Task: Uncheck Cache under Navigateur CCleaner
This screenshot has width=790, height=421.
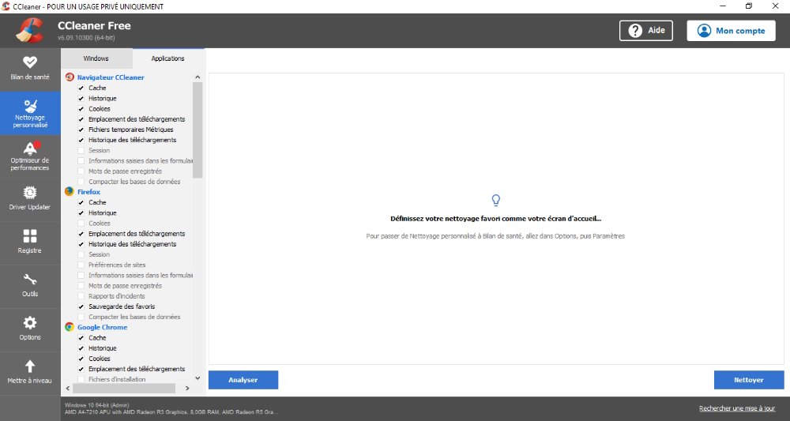Action: click(81, 88)
